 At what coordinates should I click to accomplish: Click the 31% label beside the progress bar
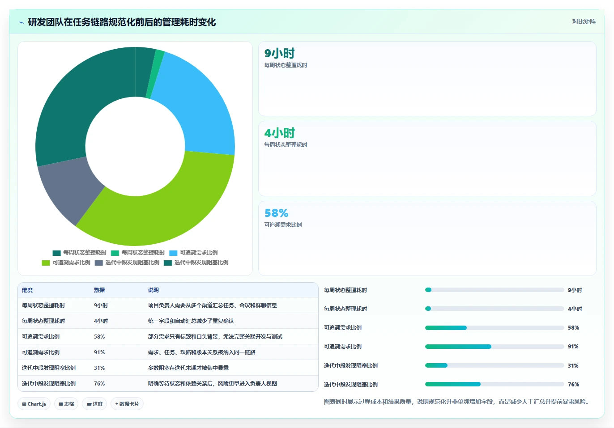click(x=573, y=366)
